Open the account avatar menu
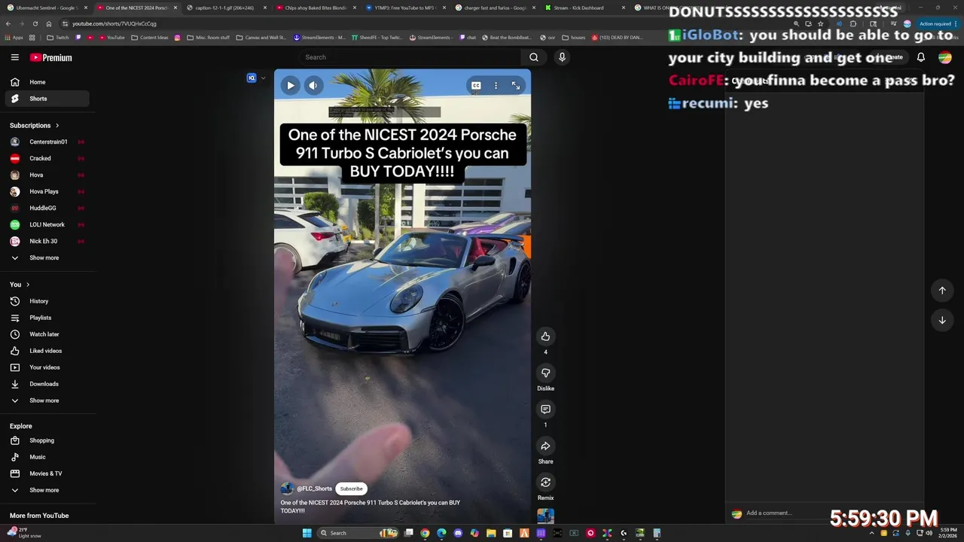This screenshot has width=964, height=542. (x=944, y=57)
